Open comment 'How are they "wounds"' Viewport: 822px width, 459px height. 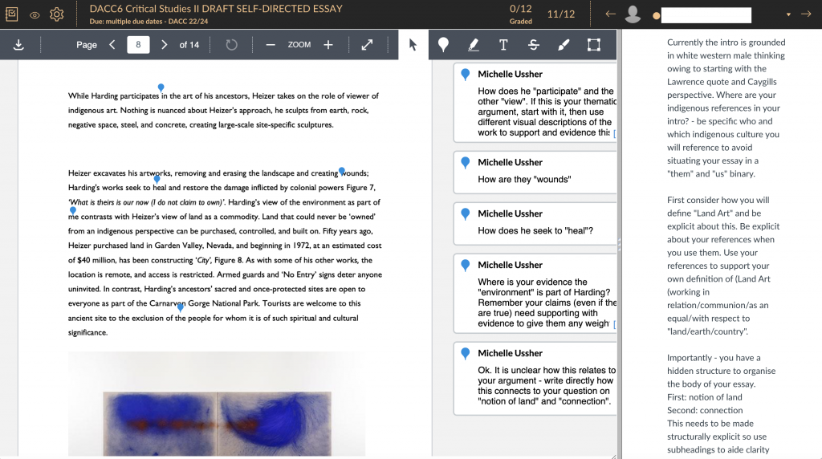535,172
